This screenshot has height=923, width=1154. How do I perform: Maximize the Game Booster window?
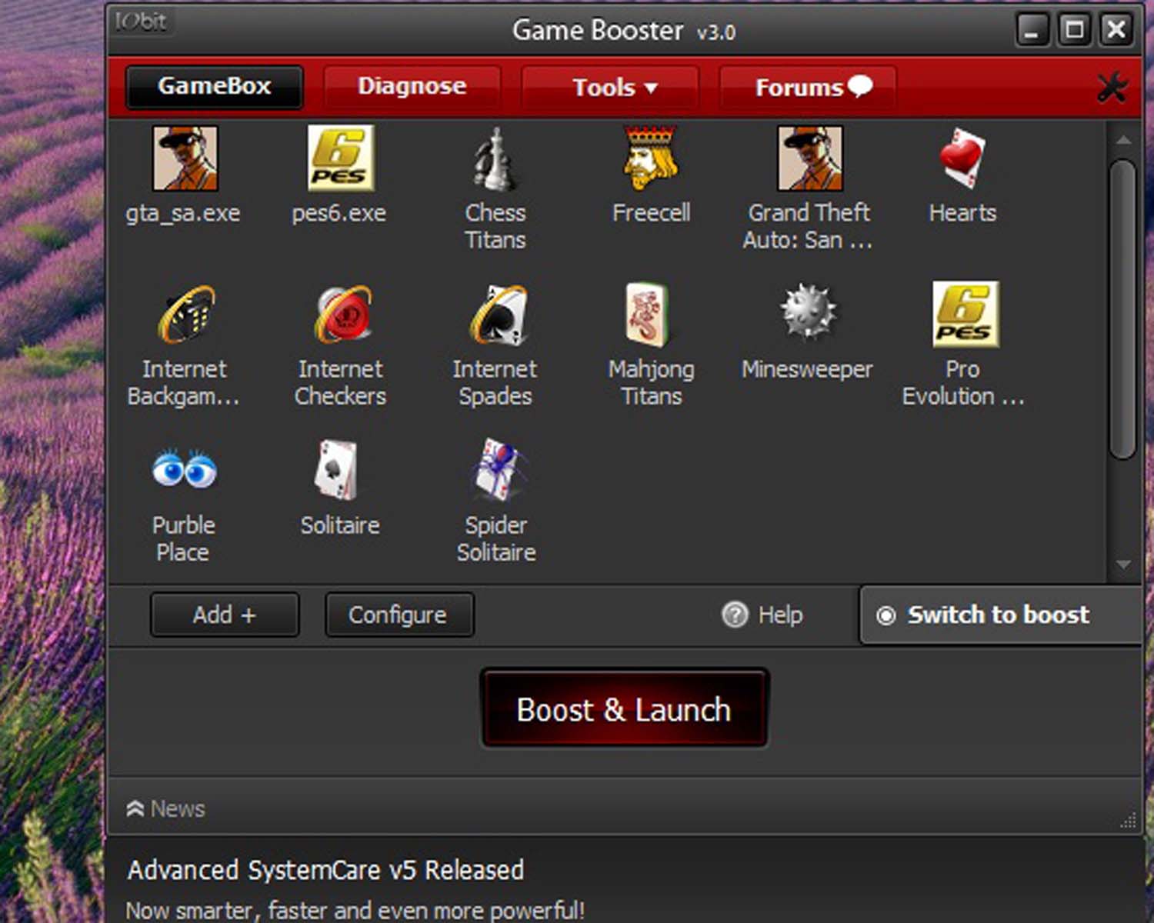click(x=1074, y=30)
